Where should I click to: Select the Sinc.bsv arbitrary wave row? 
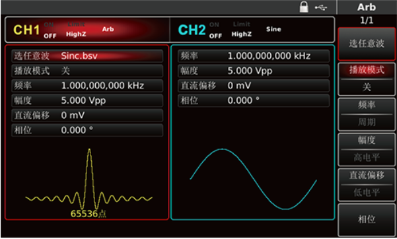pos(87,56)
